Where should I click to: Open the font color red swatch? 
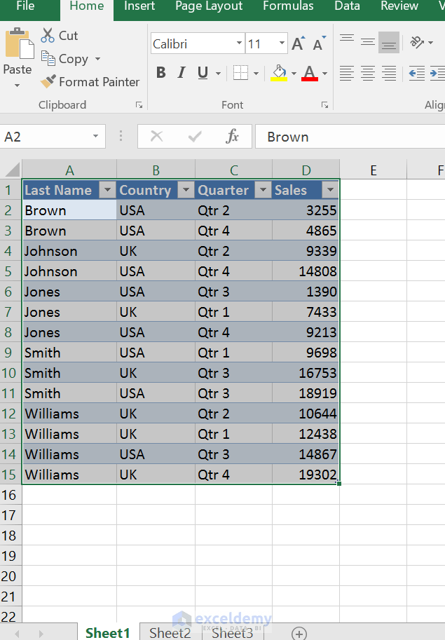(309, 73)
